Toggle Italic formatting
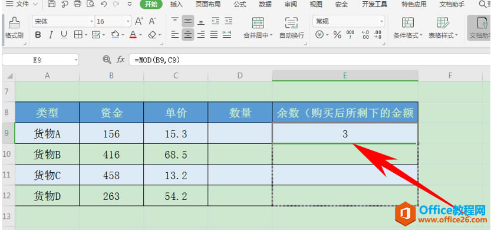The height and width of the screenshot is (230, 491). pos(51,35)
